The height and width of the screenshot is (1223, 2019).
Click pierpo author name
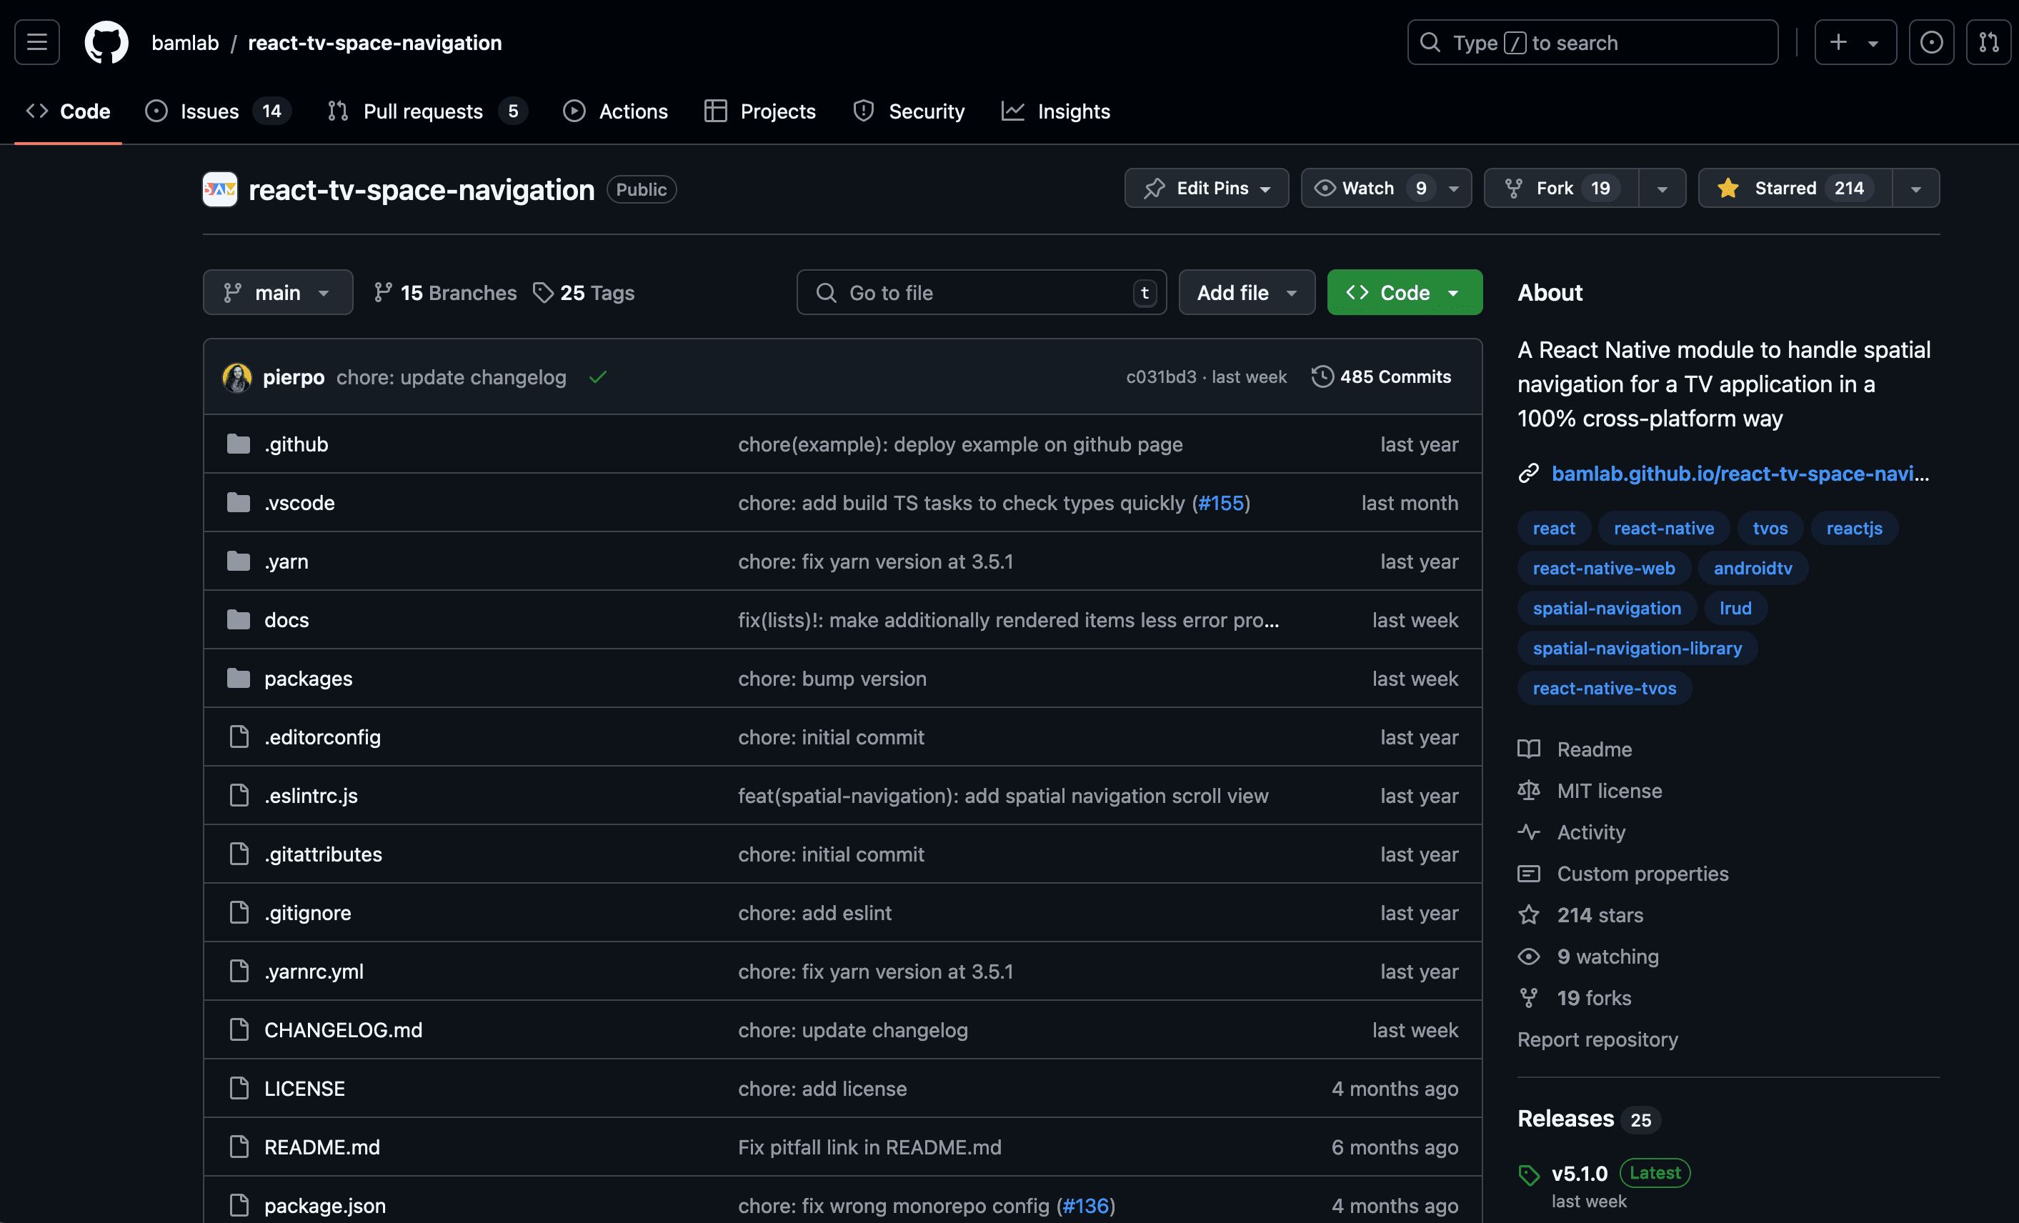point(294,376)
